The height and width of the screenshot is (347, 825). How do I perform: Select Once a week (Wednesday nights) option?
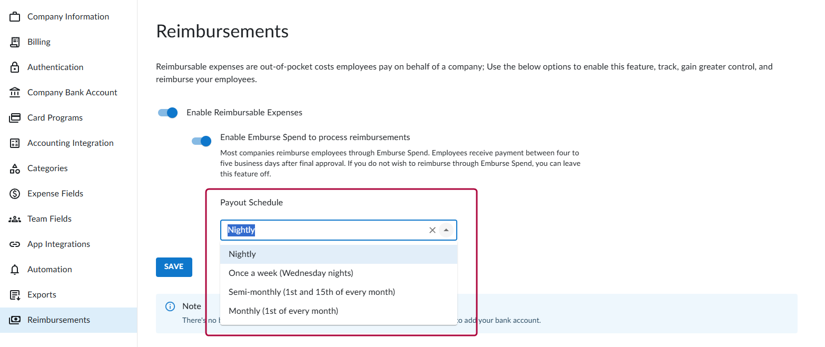(291, 273)
